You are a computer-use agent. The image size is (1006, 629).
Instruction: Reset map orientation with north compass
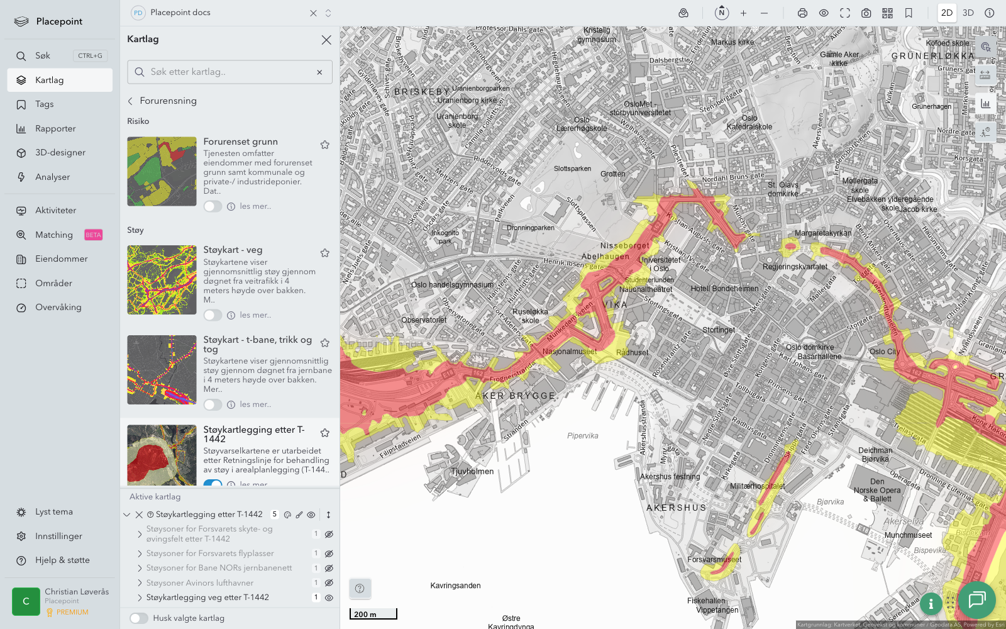point(721,13)
